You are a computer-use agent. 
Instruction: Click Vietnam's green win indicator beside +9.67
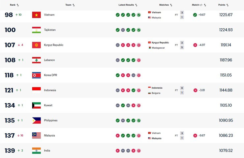(x=195, y=15)
